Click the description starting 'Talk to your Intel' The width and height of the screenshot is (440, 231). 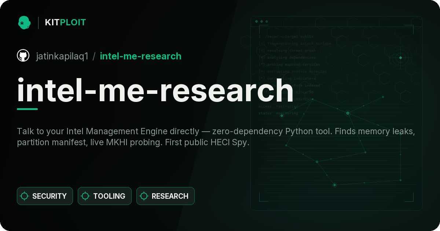point(216,137)
